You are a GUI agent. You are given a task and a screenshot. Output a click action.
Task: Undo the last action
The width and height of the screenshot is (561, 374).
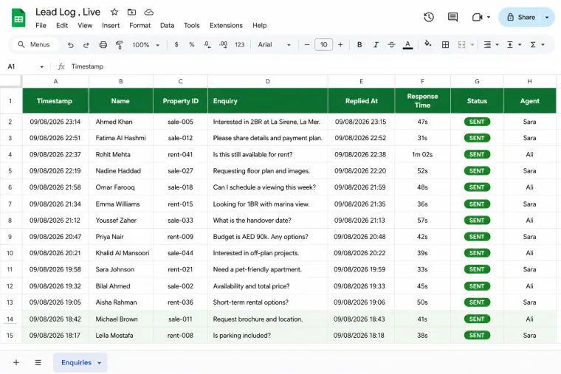(x=70, y=45)
